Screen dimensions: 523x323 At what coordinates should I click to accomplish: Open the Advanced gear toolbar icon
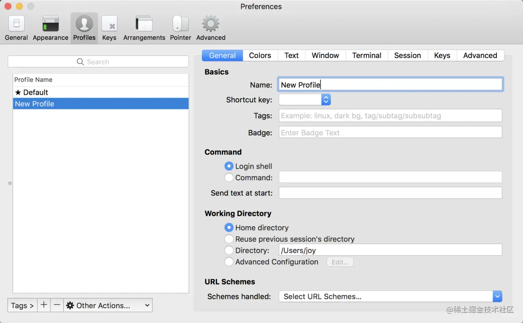click(x=210, y=24)
